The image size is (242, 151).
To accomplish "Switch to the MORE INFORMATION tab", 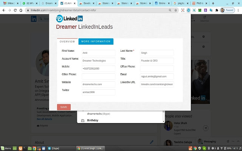I will [x=96, y=42].
